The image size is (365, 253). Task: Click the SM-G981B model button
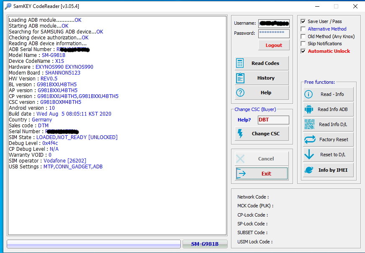(x=205, y=244)
